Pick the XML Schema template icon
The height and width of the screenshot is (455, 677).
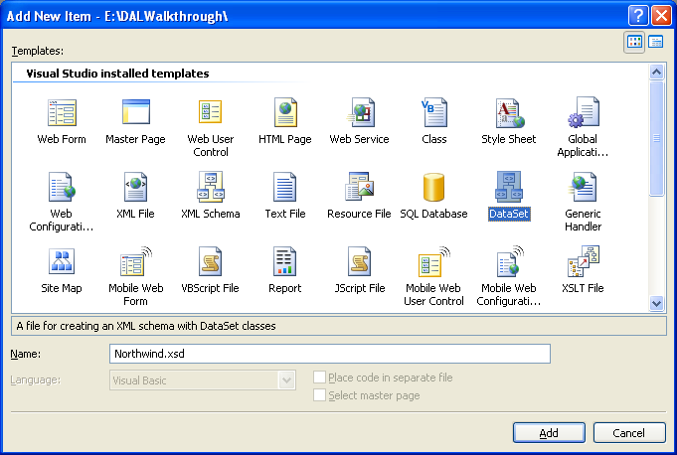coord(211,187)
